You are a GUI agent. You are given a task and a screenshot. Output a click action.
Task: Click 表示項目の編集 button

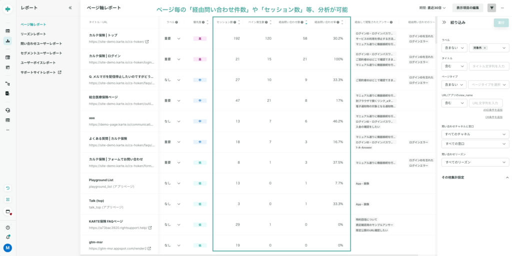pos(468,8)
